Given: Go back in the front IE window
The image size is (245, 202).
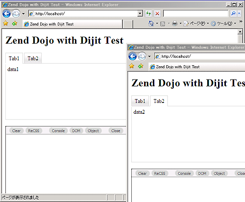Looking at the screenshot, I should [x=132, y=56].
